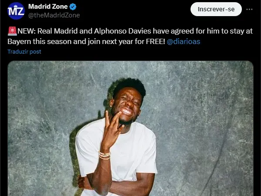Open the attached photo in the post
Image resolution: width=261 pixels, height=196 pixels.
130,128
